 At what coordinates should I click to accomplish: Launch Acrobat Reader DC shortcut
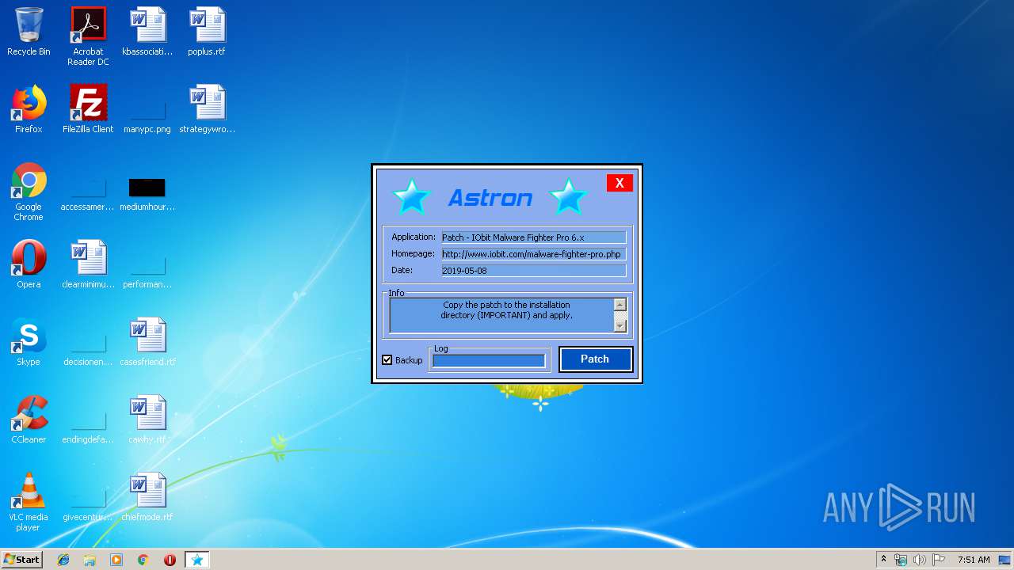point(88,36)
